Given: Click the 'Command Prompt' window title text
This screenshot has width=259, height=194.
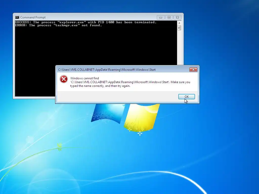Looking at the screenshot, I should pyautogui.click(x=33, y=17).
